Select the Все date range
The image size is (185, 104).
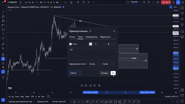click(43, 96)
